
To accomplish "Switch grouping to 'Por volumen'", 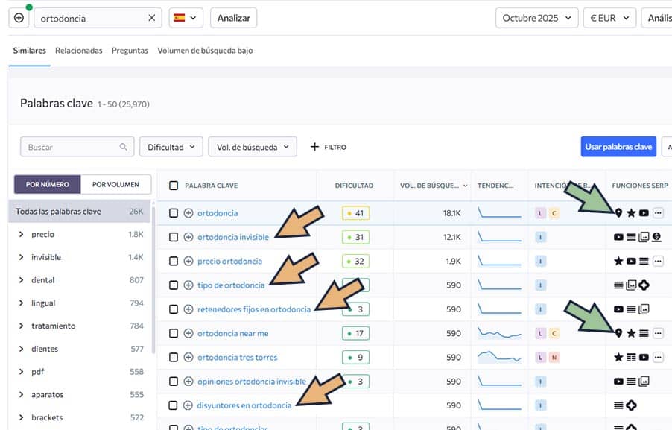I will [115, 184].
